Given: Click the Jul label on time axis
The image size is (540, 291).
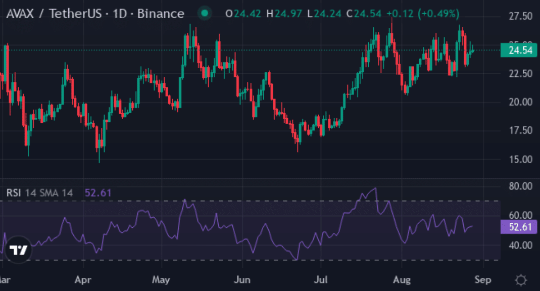Looking at the screenshot, I should [321, 280].
